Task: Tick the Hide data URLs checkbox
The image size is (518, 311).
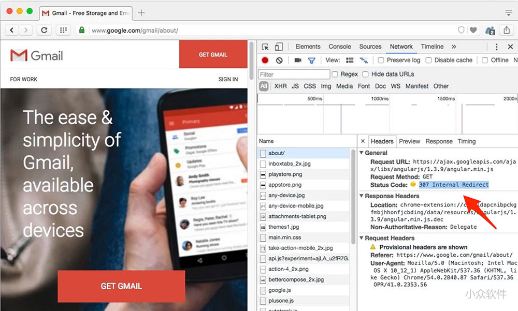Action: pos(365,74)
